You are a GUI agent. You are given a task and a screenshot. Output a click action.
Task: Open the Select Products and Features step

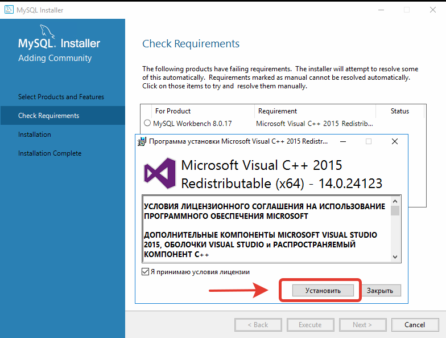coord(61,97)
